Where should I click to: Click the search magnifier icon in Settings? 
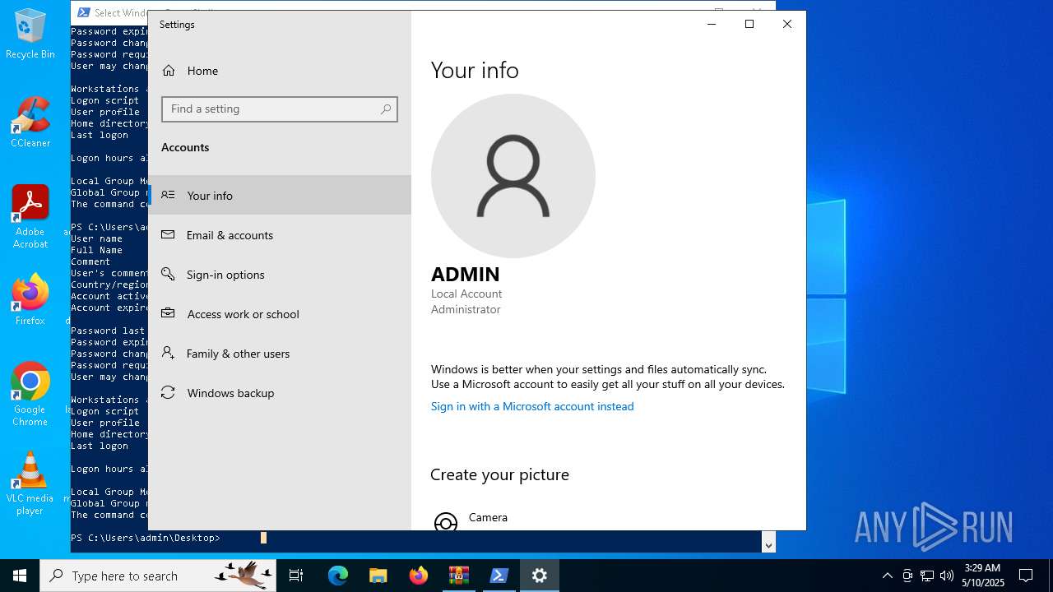pyautogui.click(x=386, y=109)
